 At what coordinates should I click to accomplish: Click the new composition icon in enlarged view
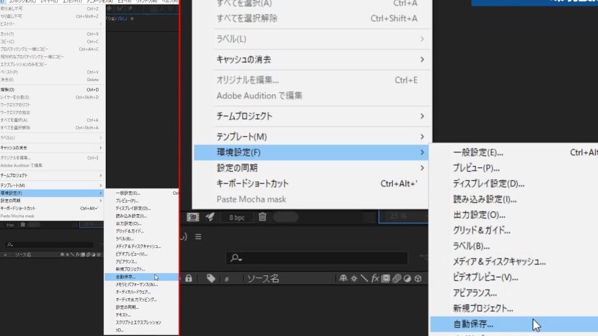[x=193, y=217]
